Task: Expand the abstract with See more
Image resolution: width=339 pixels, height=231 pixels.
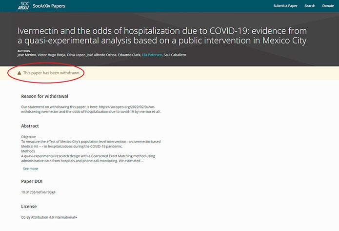Action: click(x=30, y=168)
